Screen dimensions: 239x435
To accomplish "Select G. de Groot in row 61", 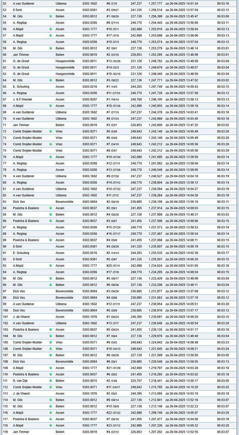I will (21, 61).
